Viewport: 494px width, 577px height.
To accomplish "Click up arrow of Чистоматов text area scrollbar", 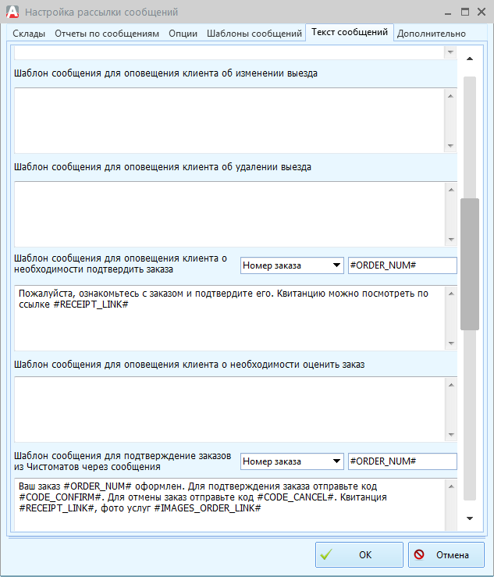I will [x=450, y=486].
